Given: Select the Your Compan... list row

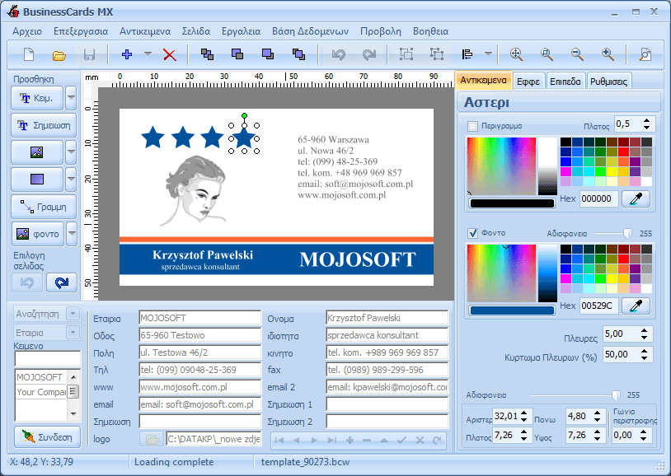Looking at the screenshot, I should pos(41,392).
